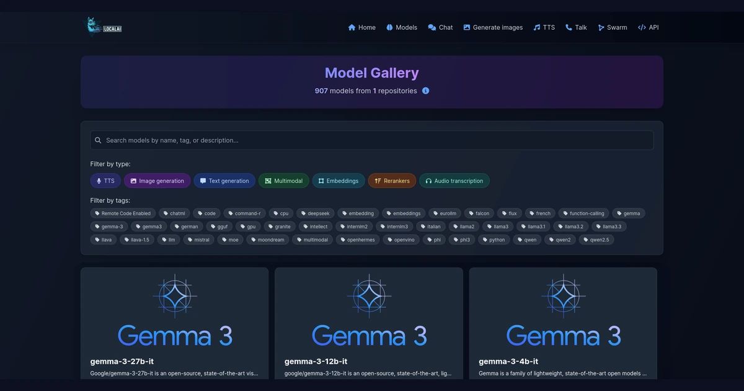Image resolution: width=744 pixels, height=391 pixels.
Task: Select the 'mistral' tag
Action: (x=198, y=240)
